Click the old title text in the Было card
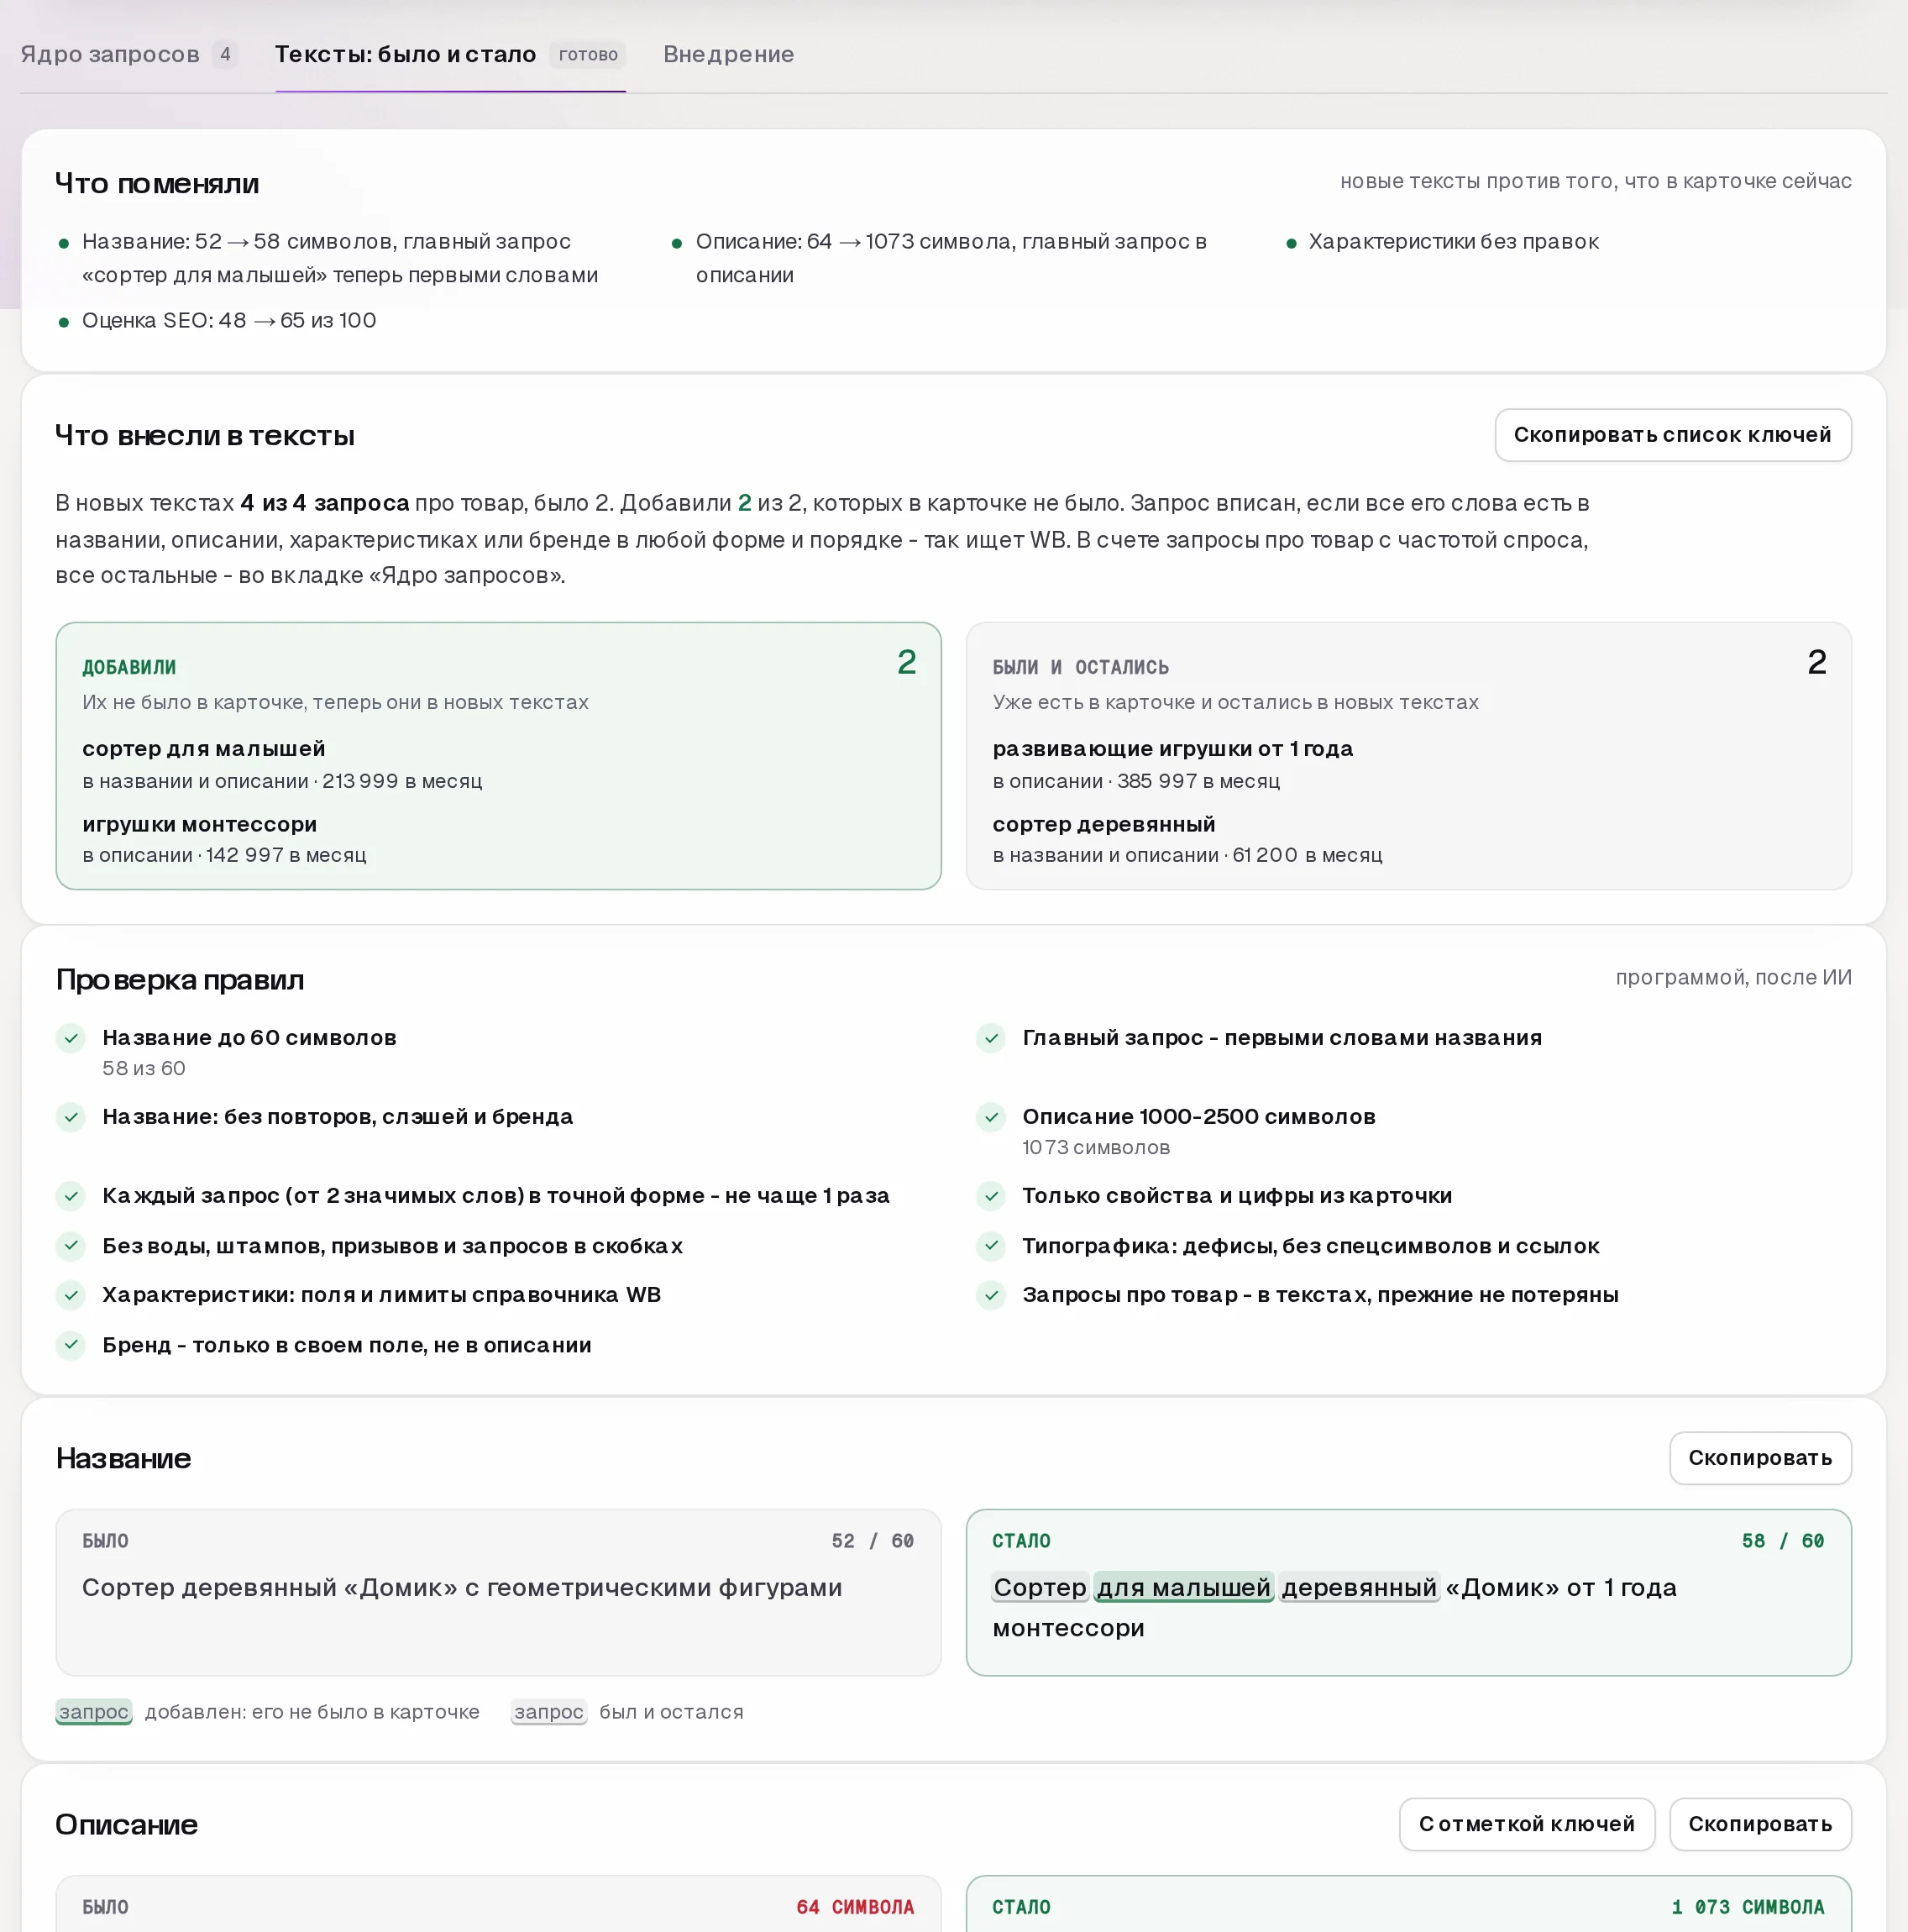 tap(462, 1587)
